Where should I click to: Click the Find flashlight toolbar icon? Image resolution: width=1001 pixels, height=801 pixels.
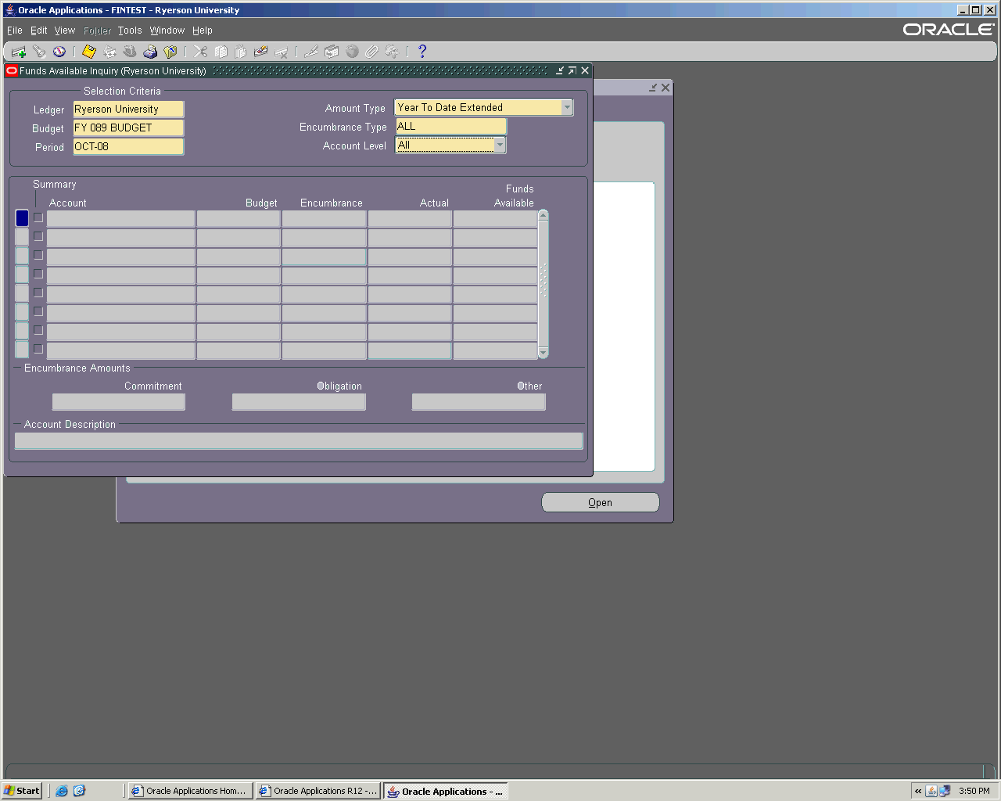pyautogui.click(x=39, y=52)
